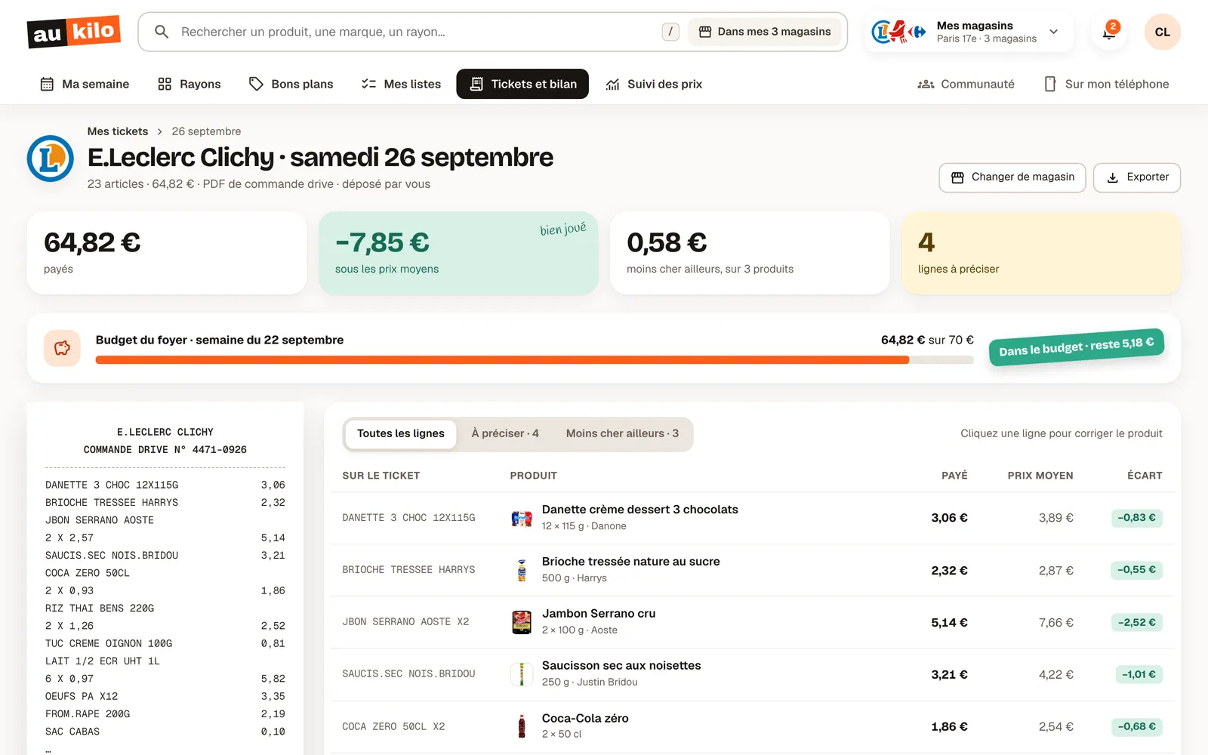Open the Ma semaine menu
This screenshot has width=1208, height=755.
(85, 84)
